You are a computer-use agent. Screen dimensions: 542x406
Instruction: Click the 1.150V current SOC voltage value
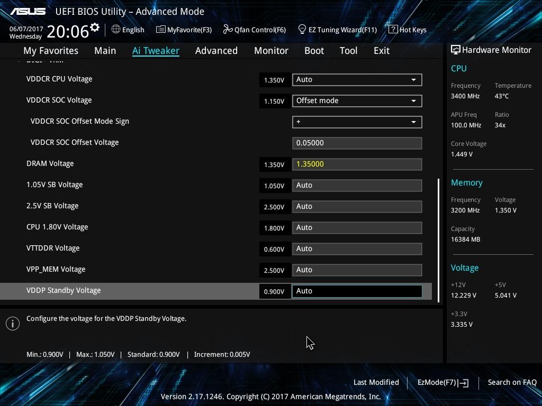(x=274, y=101)
